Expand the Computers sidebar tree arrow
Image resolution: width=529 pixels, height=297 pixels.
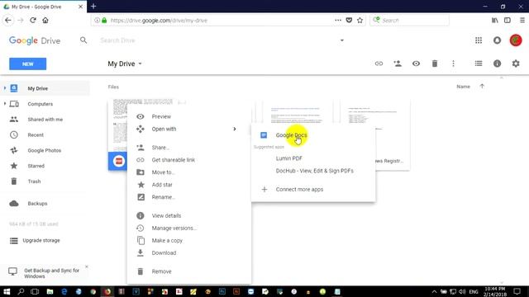tap(5, 104)
